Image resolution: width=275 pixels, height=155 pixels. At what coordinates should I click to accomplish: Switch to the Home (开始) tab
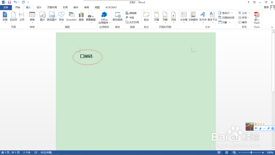point(18,7)
